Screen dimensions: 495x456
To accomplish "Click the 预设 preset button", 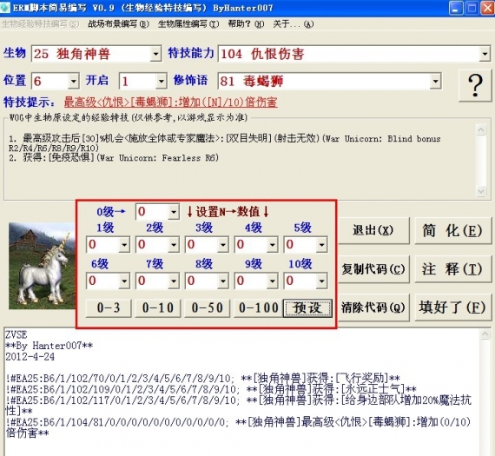I will [307, 307].
